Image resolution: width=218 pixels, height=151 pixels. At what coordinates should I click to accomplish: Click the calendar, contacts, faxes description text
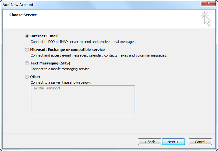click(99, 55)
